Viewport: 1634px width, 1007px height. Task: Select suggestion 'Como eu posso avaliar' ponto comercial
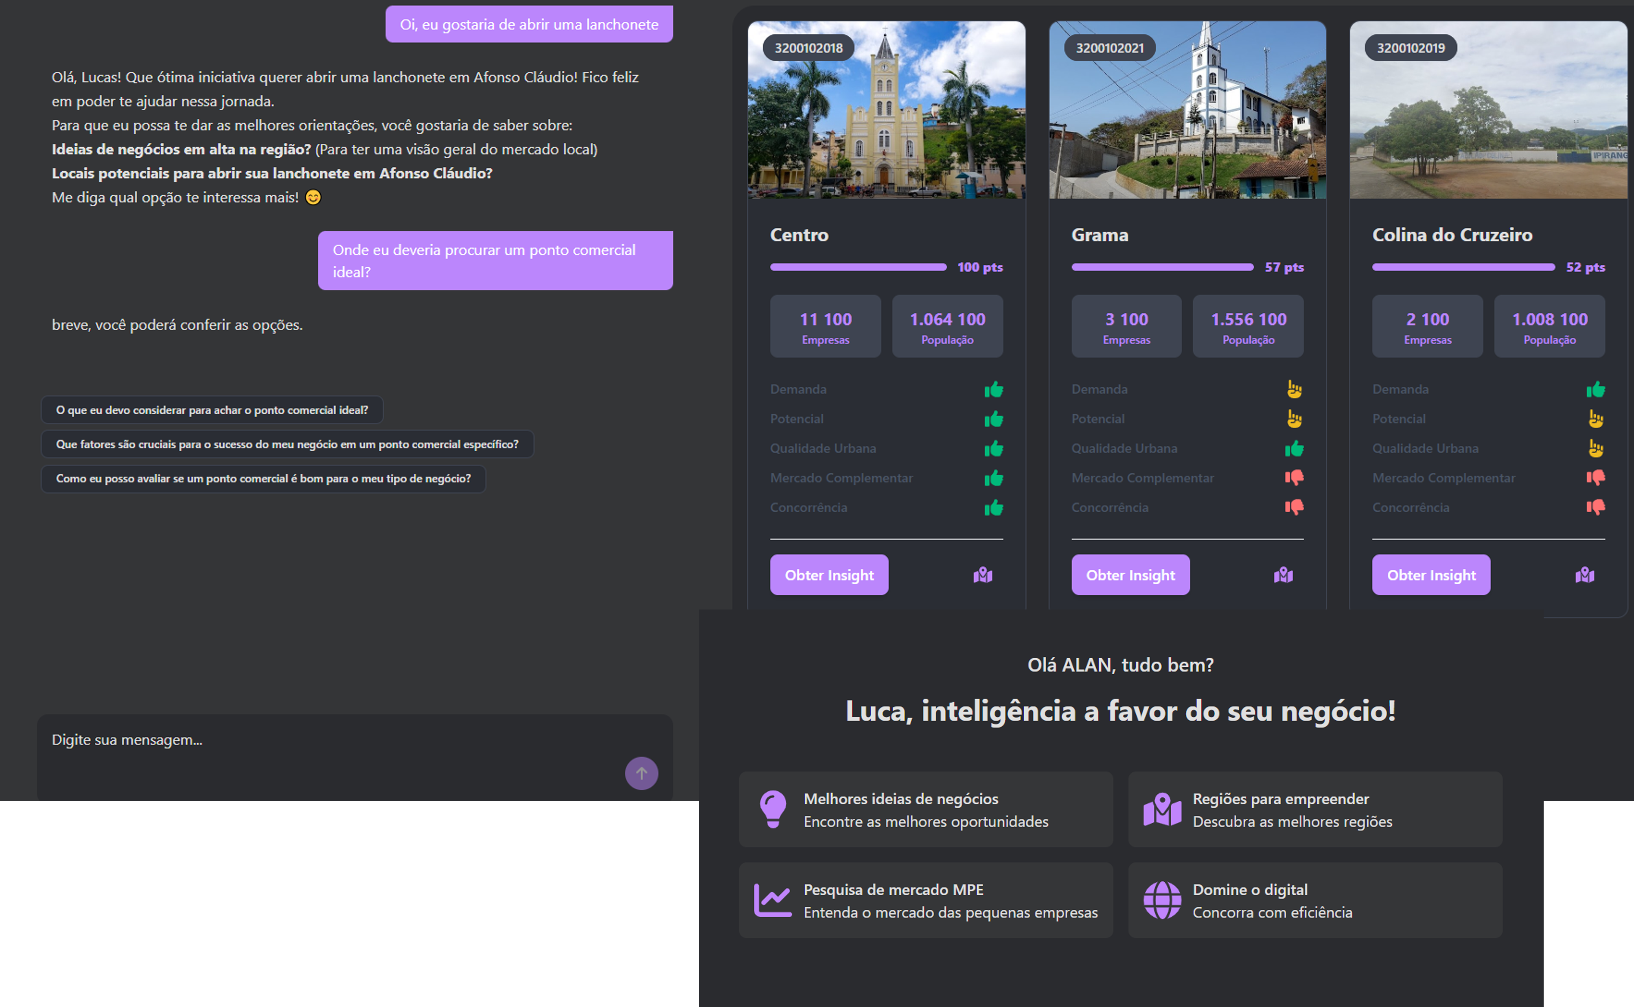[263, 479]
